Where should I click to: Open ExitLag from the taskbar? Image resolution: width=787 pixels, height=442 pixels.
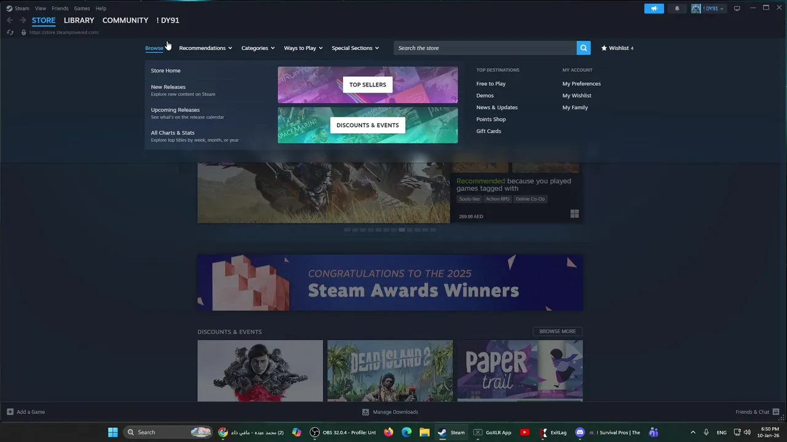pos(553,432)
